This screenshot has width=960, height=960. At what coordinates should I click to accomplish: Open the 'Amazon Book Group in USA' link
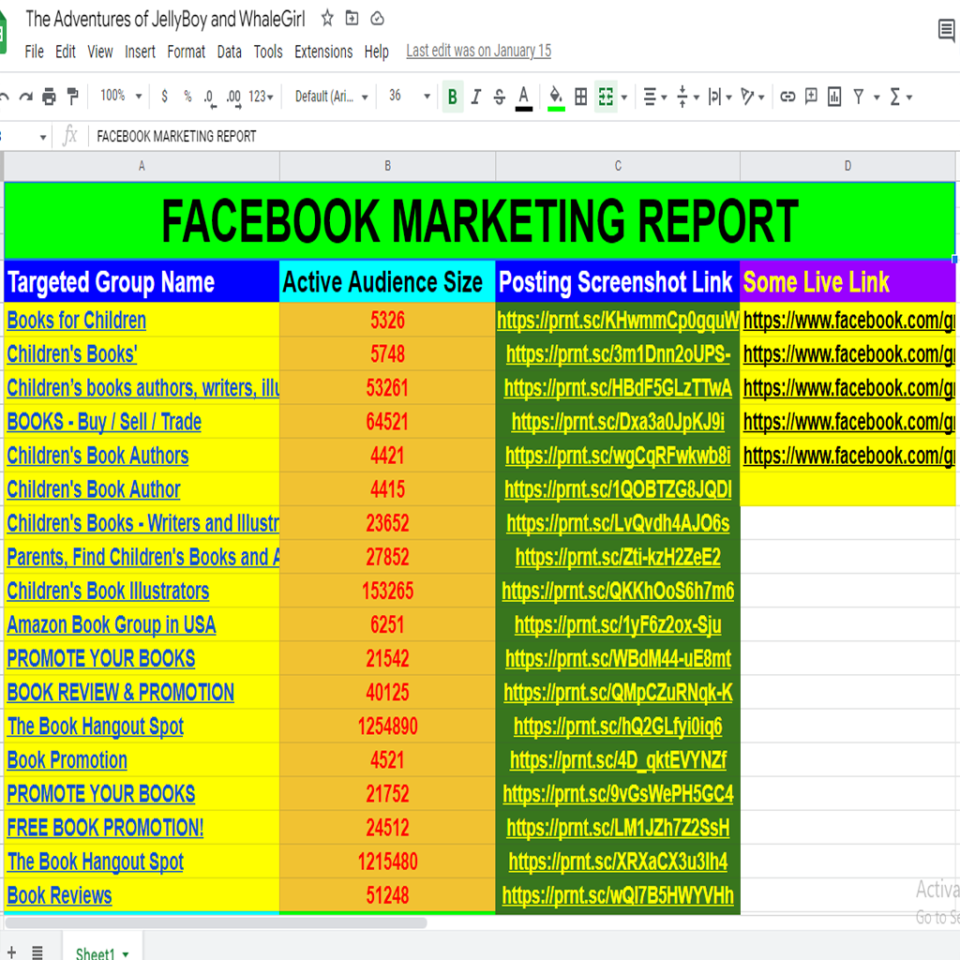click(x=112, y=625)
